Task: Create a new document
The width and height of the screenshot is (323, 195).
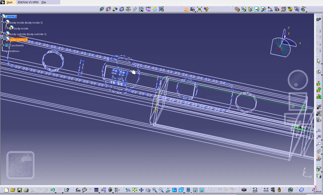Action: point(6,190)
